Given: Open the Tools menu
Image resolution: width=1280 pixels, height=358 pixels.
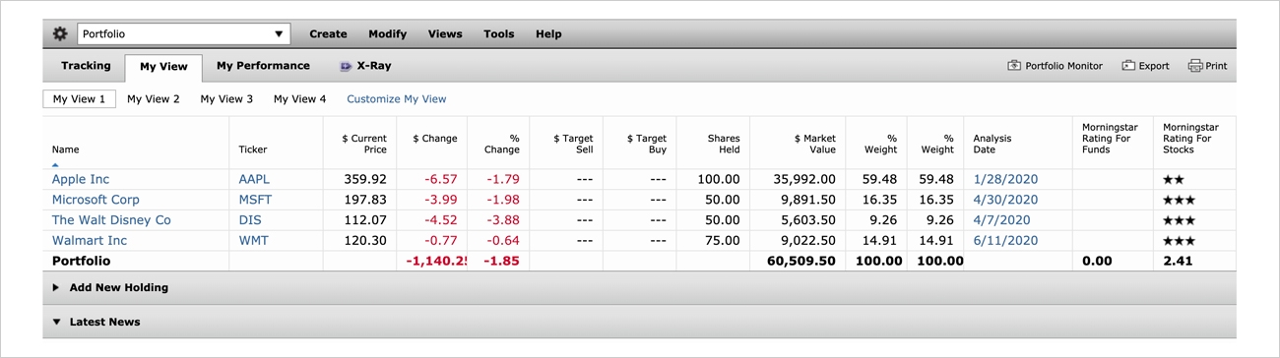Looking at the screenshot, I should [498, 33].
